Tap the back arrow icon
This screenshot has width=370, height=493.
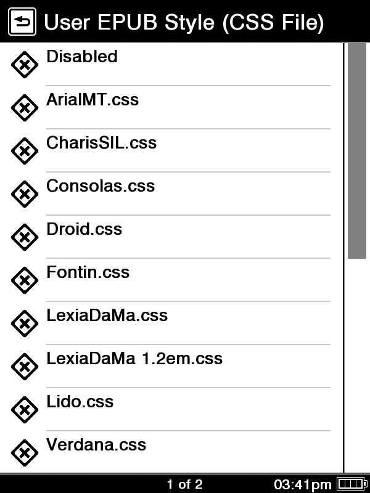point(22,23)
